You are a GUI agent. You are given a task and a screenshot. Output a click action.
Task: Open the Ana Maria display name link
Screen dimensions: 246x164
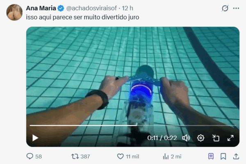(x=41, y=8)
